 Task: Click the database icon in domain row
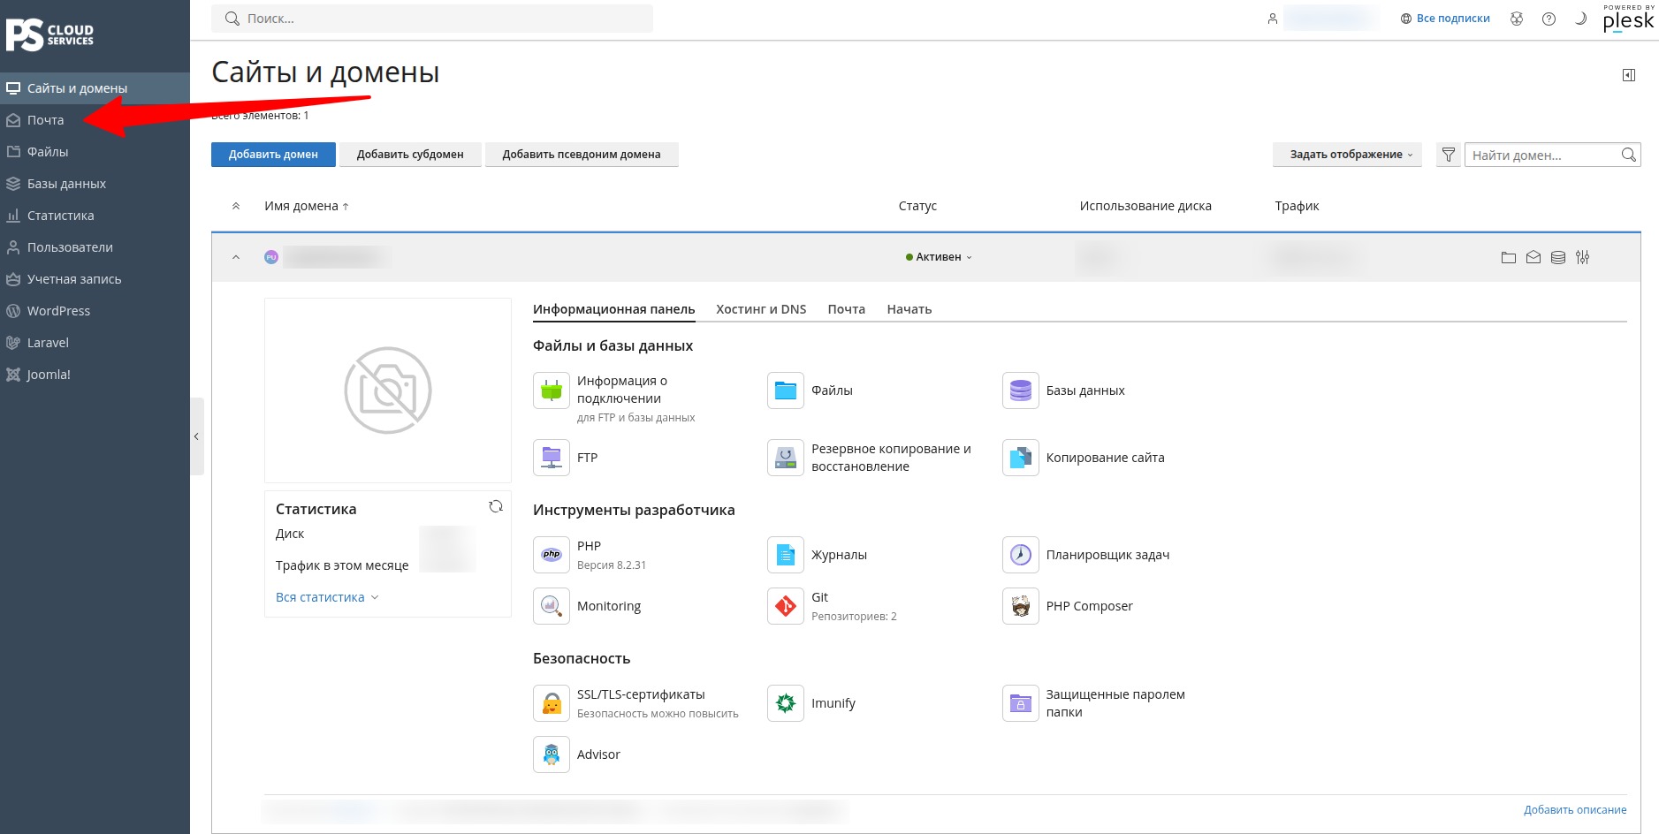(1557, 257)
